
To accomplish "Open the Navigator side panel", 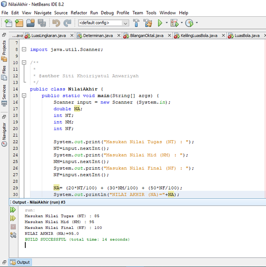I will (4, 134).
